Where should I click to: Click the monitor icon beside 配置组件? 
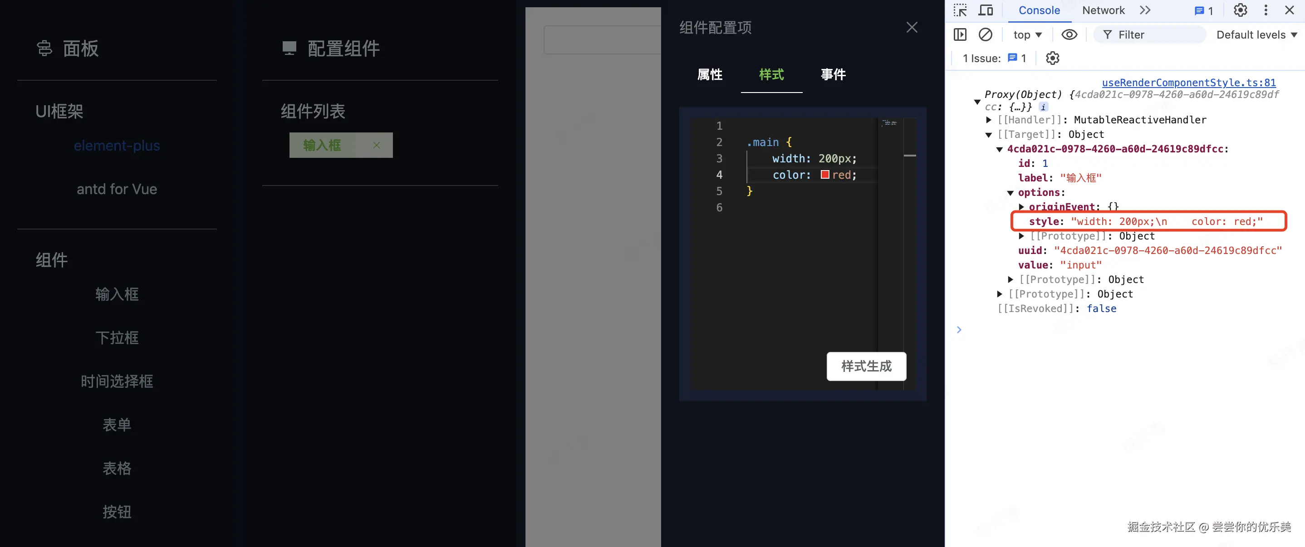[289, 48]
